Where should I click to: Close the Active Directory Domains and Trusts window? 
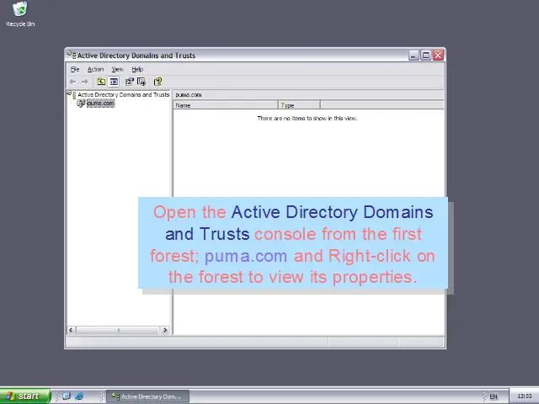tap(438, 55)
